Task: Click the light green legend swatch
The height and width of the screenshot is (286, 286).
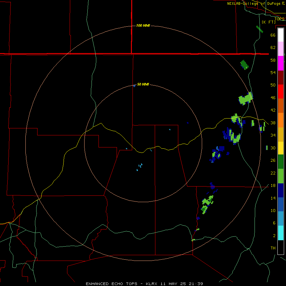Action: (281, 176)
